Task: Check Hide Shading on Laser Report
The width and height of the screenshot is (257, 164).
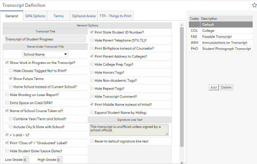Action: [7, 95]
